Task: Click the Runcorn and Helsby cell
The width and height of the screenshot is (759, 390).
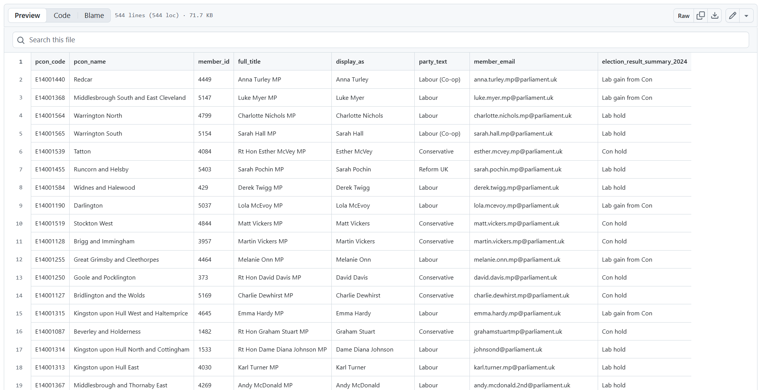Action: tap(132, 169)
